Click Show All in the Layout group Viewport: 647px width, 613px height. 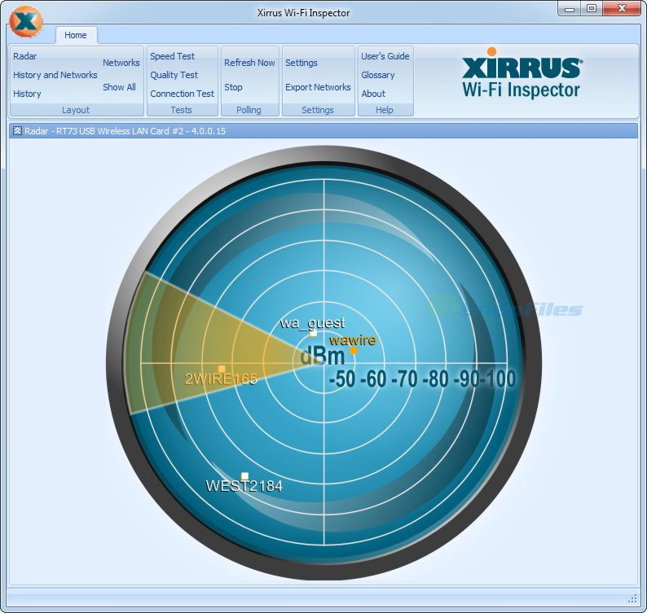[x=119, y=87]
